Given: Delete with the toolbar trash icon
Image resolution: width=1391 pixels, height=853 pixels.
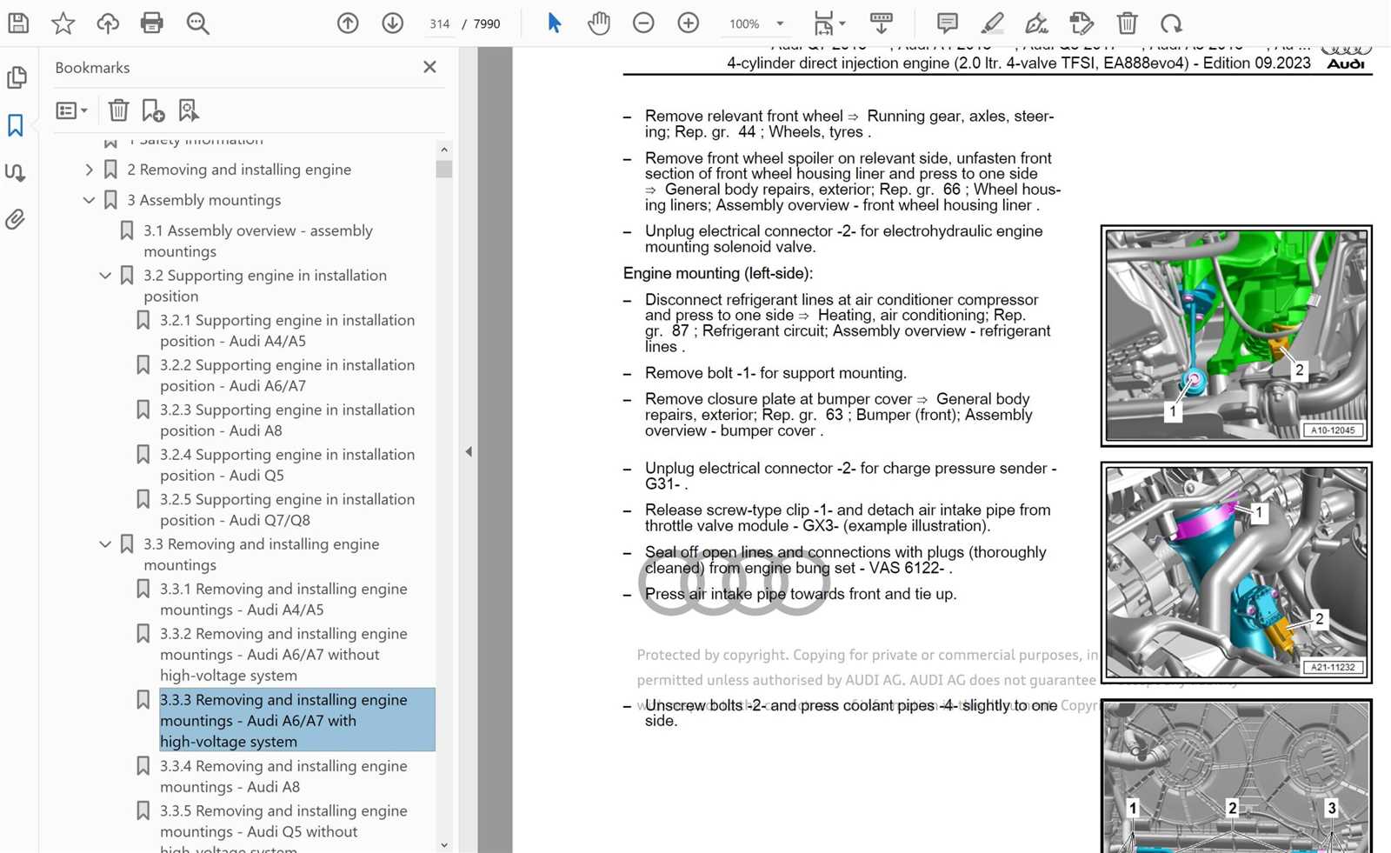Looking at the screenshot, I should (1127, 23).
